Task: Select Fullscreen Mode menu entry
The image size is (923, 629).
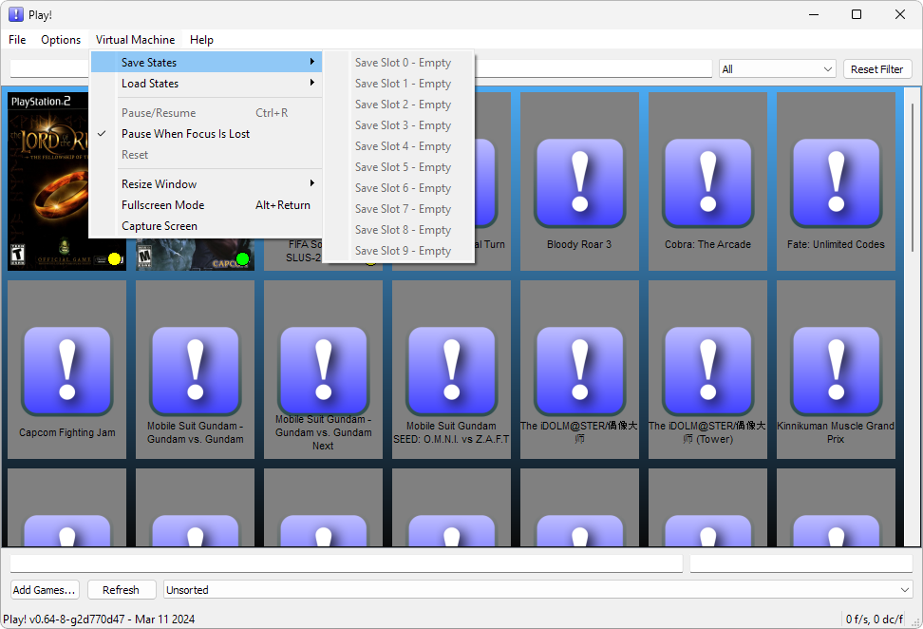Action: coord(162,205)
